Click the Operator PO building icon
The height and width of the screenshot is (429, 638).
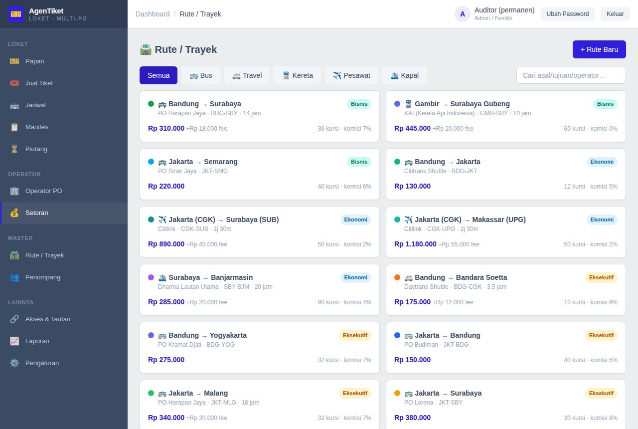pos(14,191)
